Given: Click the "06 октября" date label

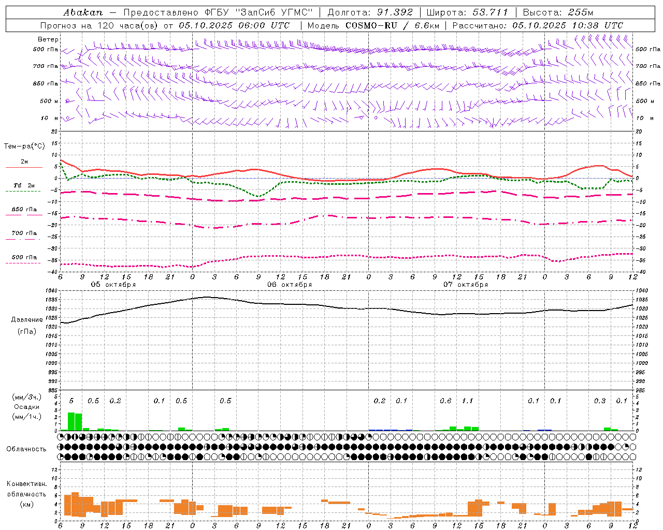Looking at the screenshot, I should pyautogui.click(x=290, y=285).
